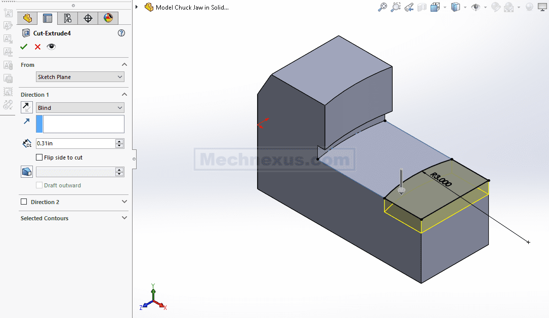Click the blue Z axis of triad

pyautogui.click(x=146, y=305)
